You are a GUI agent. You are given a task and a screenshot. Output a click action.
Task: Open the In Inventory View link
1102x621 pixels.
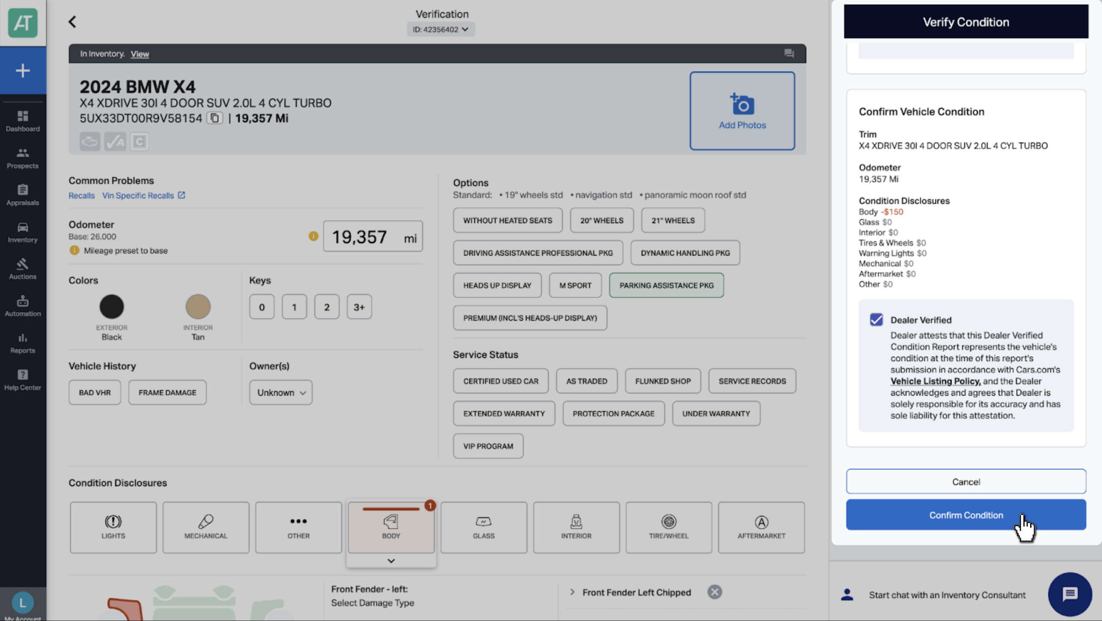click(140, 54)
